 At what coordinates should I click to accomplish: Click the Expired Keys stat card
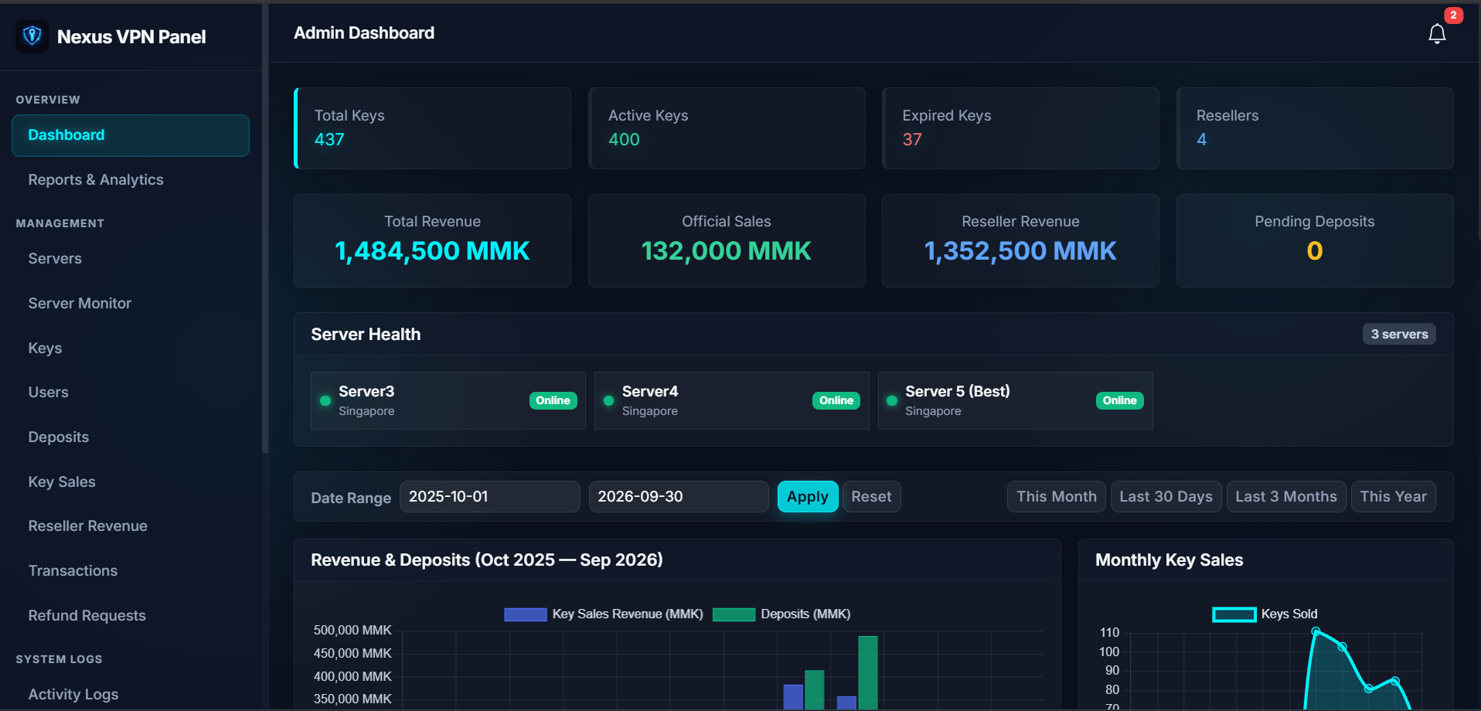click(1020, 128)
